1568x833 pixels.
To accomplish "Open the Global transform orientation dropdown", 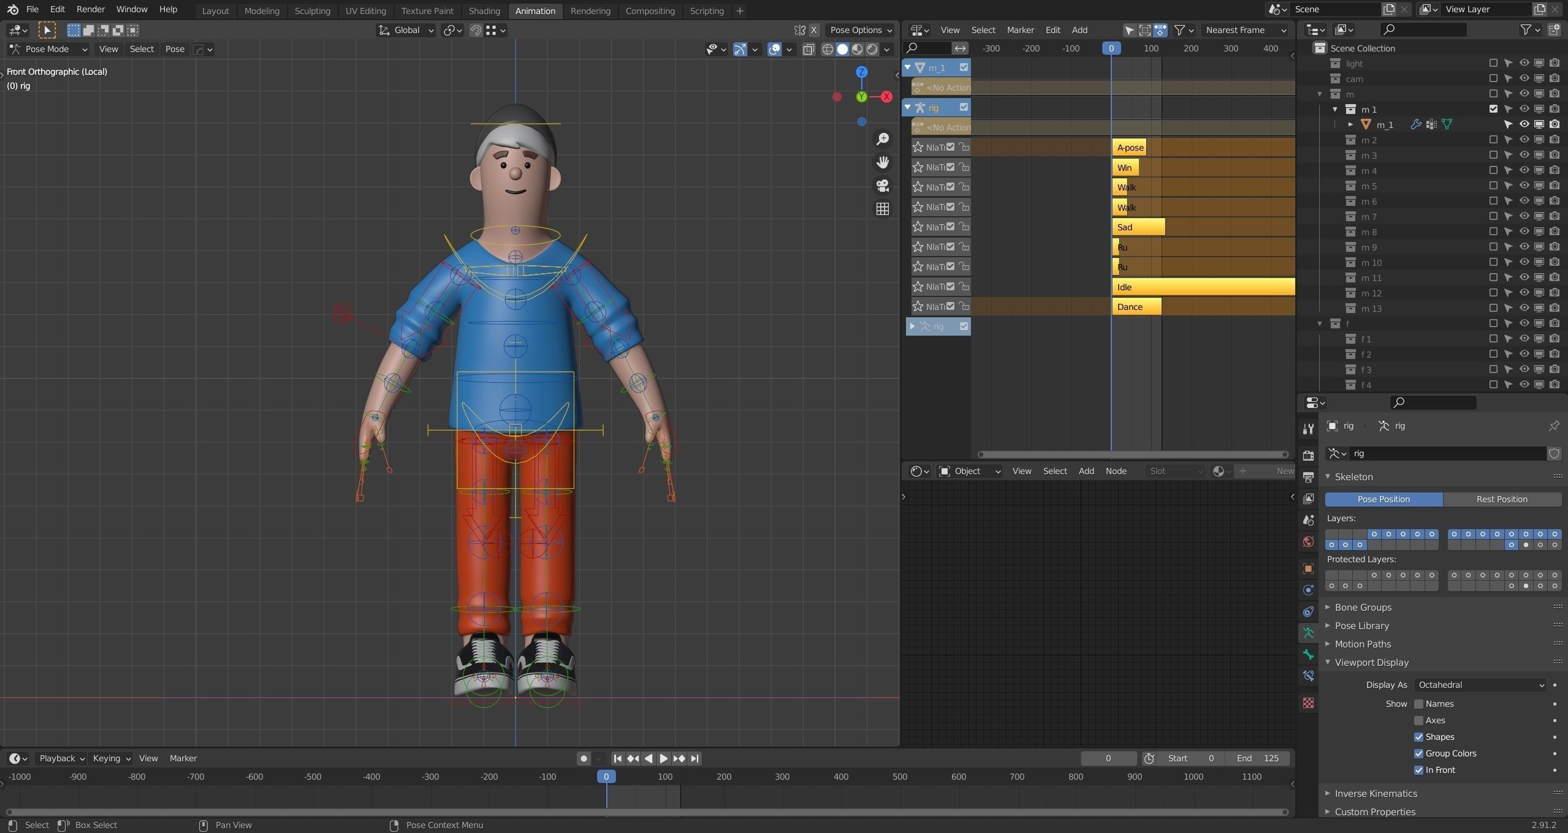I will click(x=406, y=30).
